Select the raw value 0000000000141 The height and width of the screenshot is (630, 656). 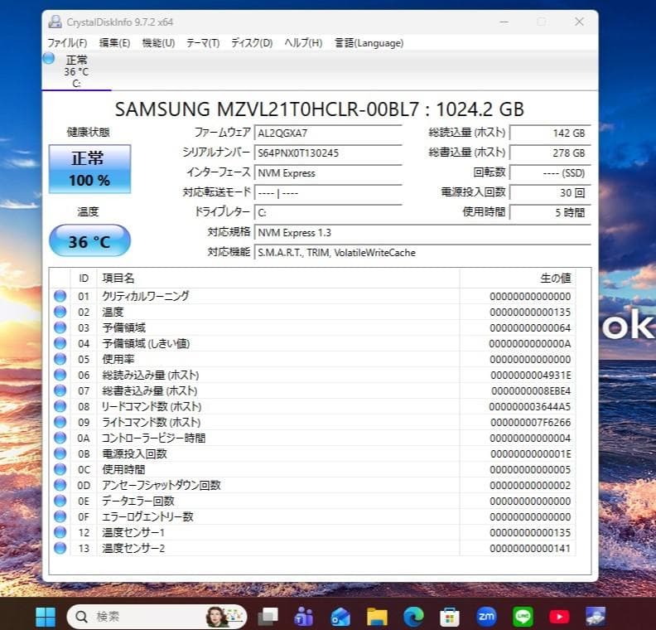pyautogui.click(x=530, y=549)
